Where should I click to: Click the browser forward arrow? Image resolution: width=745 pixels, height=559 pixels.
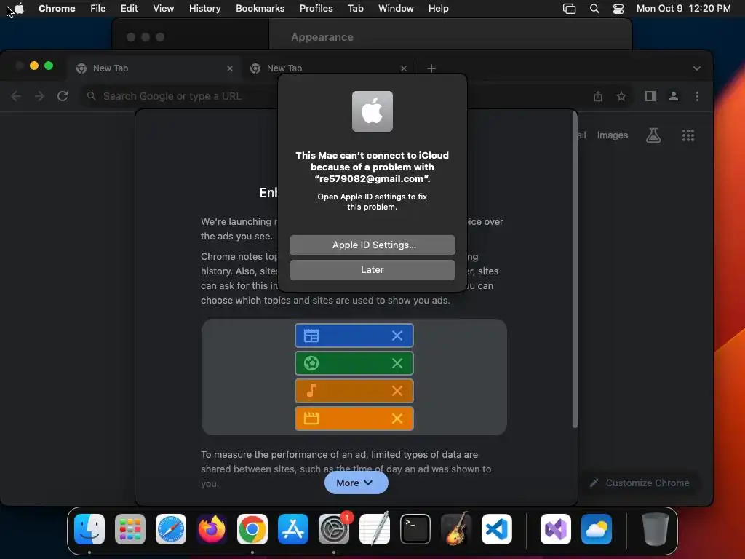[x=39, y=96]
